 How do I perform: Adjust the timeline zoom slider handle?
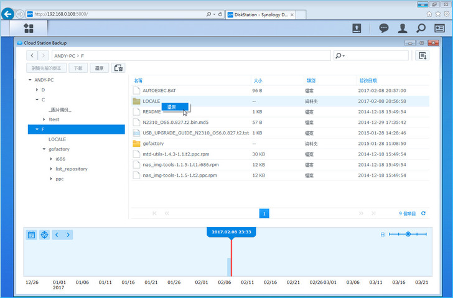click(408, 234)
